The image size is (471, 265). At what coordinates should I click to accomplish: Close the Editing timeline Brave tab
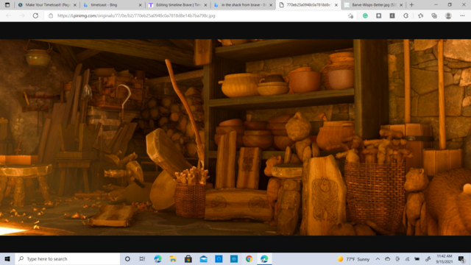(205, 5)
